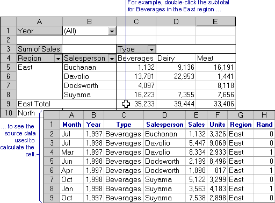Viewport: 275px width, 203px height.
Task: Select Units value 4,183
Action: click(218, 189)
